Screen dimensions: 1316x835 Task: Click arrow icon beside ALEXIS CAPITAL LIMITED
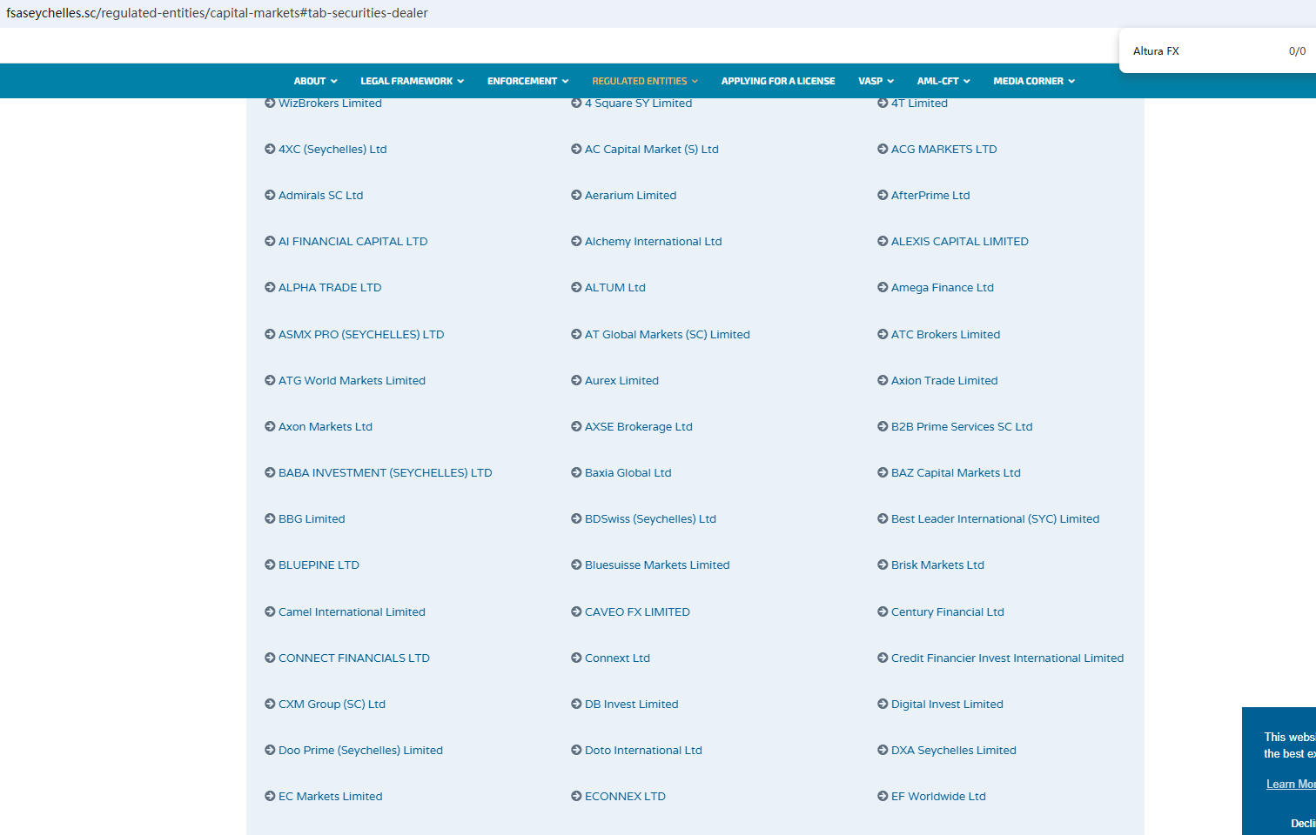pyautogui.click(x=883, y=241)
